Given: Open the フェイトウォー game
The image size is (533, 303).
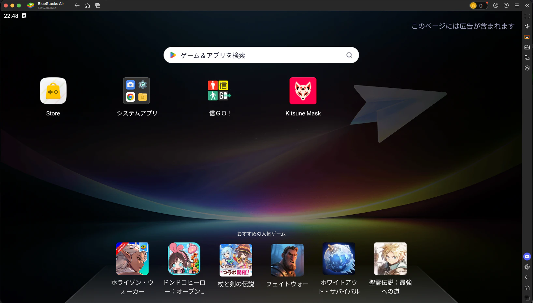Looking at the screenshot, I should (287, 260).
